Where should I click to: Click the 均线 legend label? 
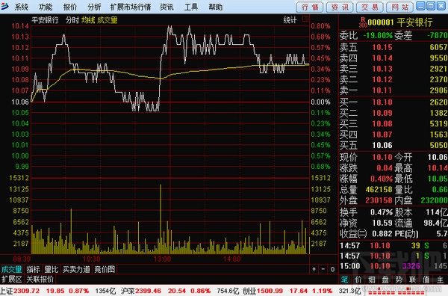pos(88,20)
